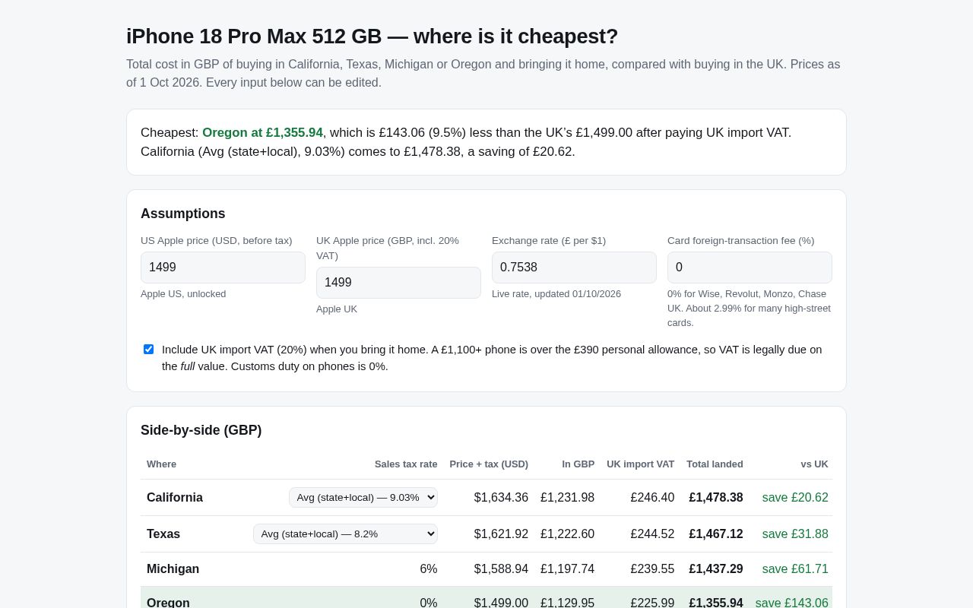This screenshot has height=608, width=973.
Task: Click the Sales tax rate column header
Action: click(x=406, y=464)
